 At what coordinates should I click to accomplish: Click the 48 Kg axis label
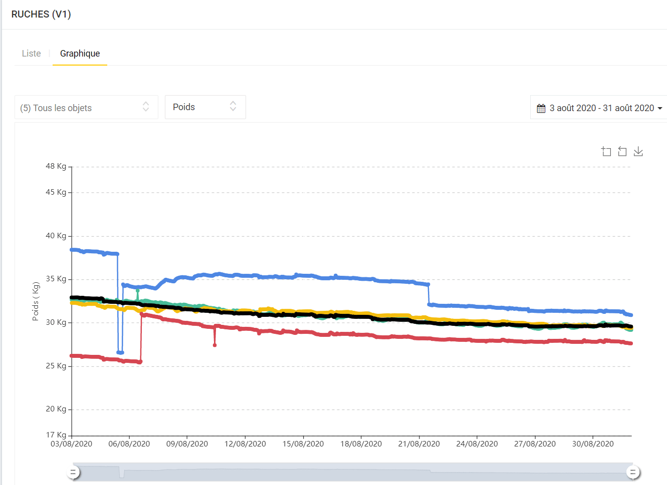pos(56,166)
